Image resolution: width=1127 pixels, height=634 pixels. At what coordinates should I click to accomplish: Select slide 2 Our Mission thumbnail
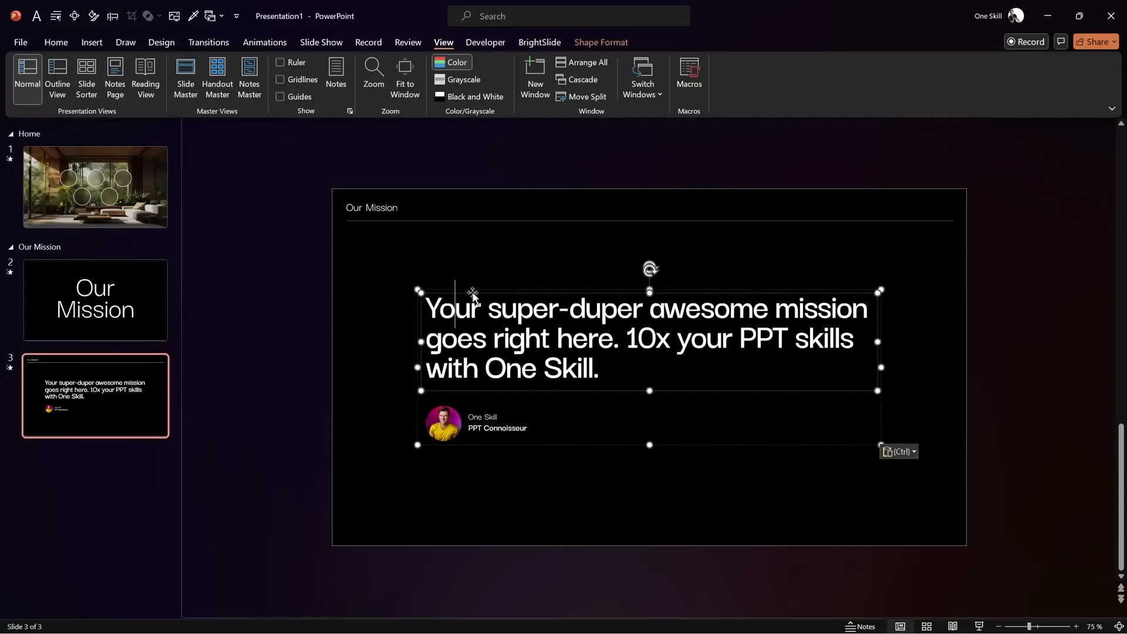click(x=95, y=300)
